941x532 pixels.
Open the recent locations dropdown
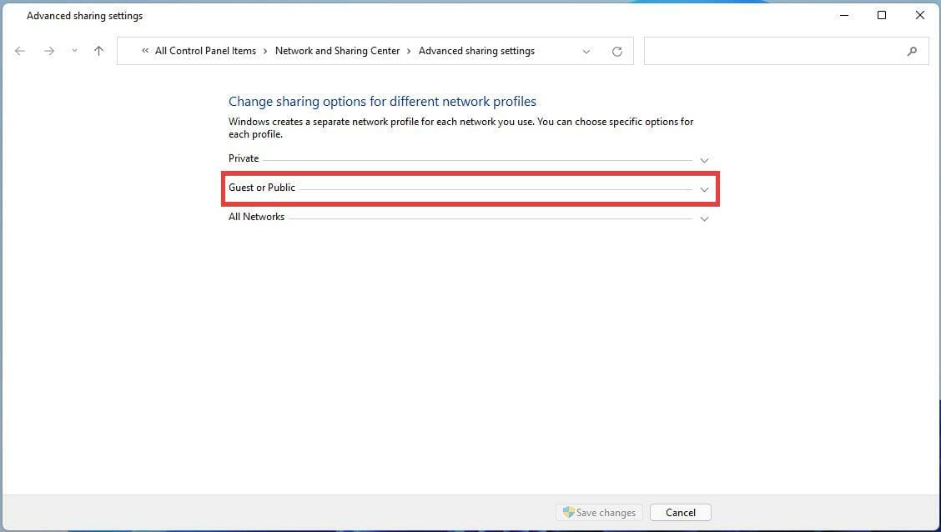pos(74,51)
